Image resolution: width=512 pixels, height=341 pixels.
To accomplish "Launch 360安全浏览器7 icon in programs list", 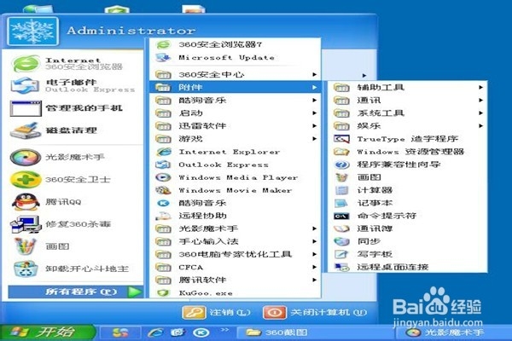I will pyautogui.click(x=163, y=44).
